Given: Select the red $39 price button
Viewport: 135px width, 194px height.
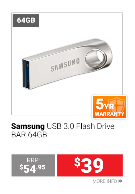Looking at the screenshot, I should (90, 165).
